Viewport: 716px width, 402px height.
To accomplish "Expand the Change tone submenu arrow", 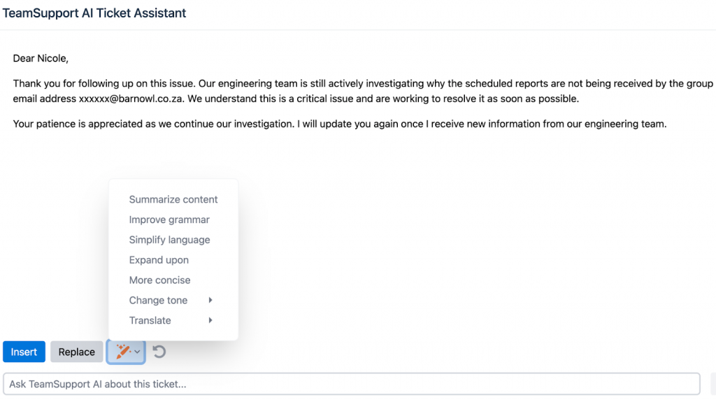I will [210, 301].
